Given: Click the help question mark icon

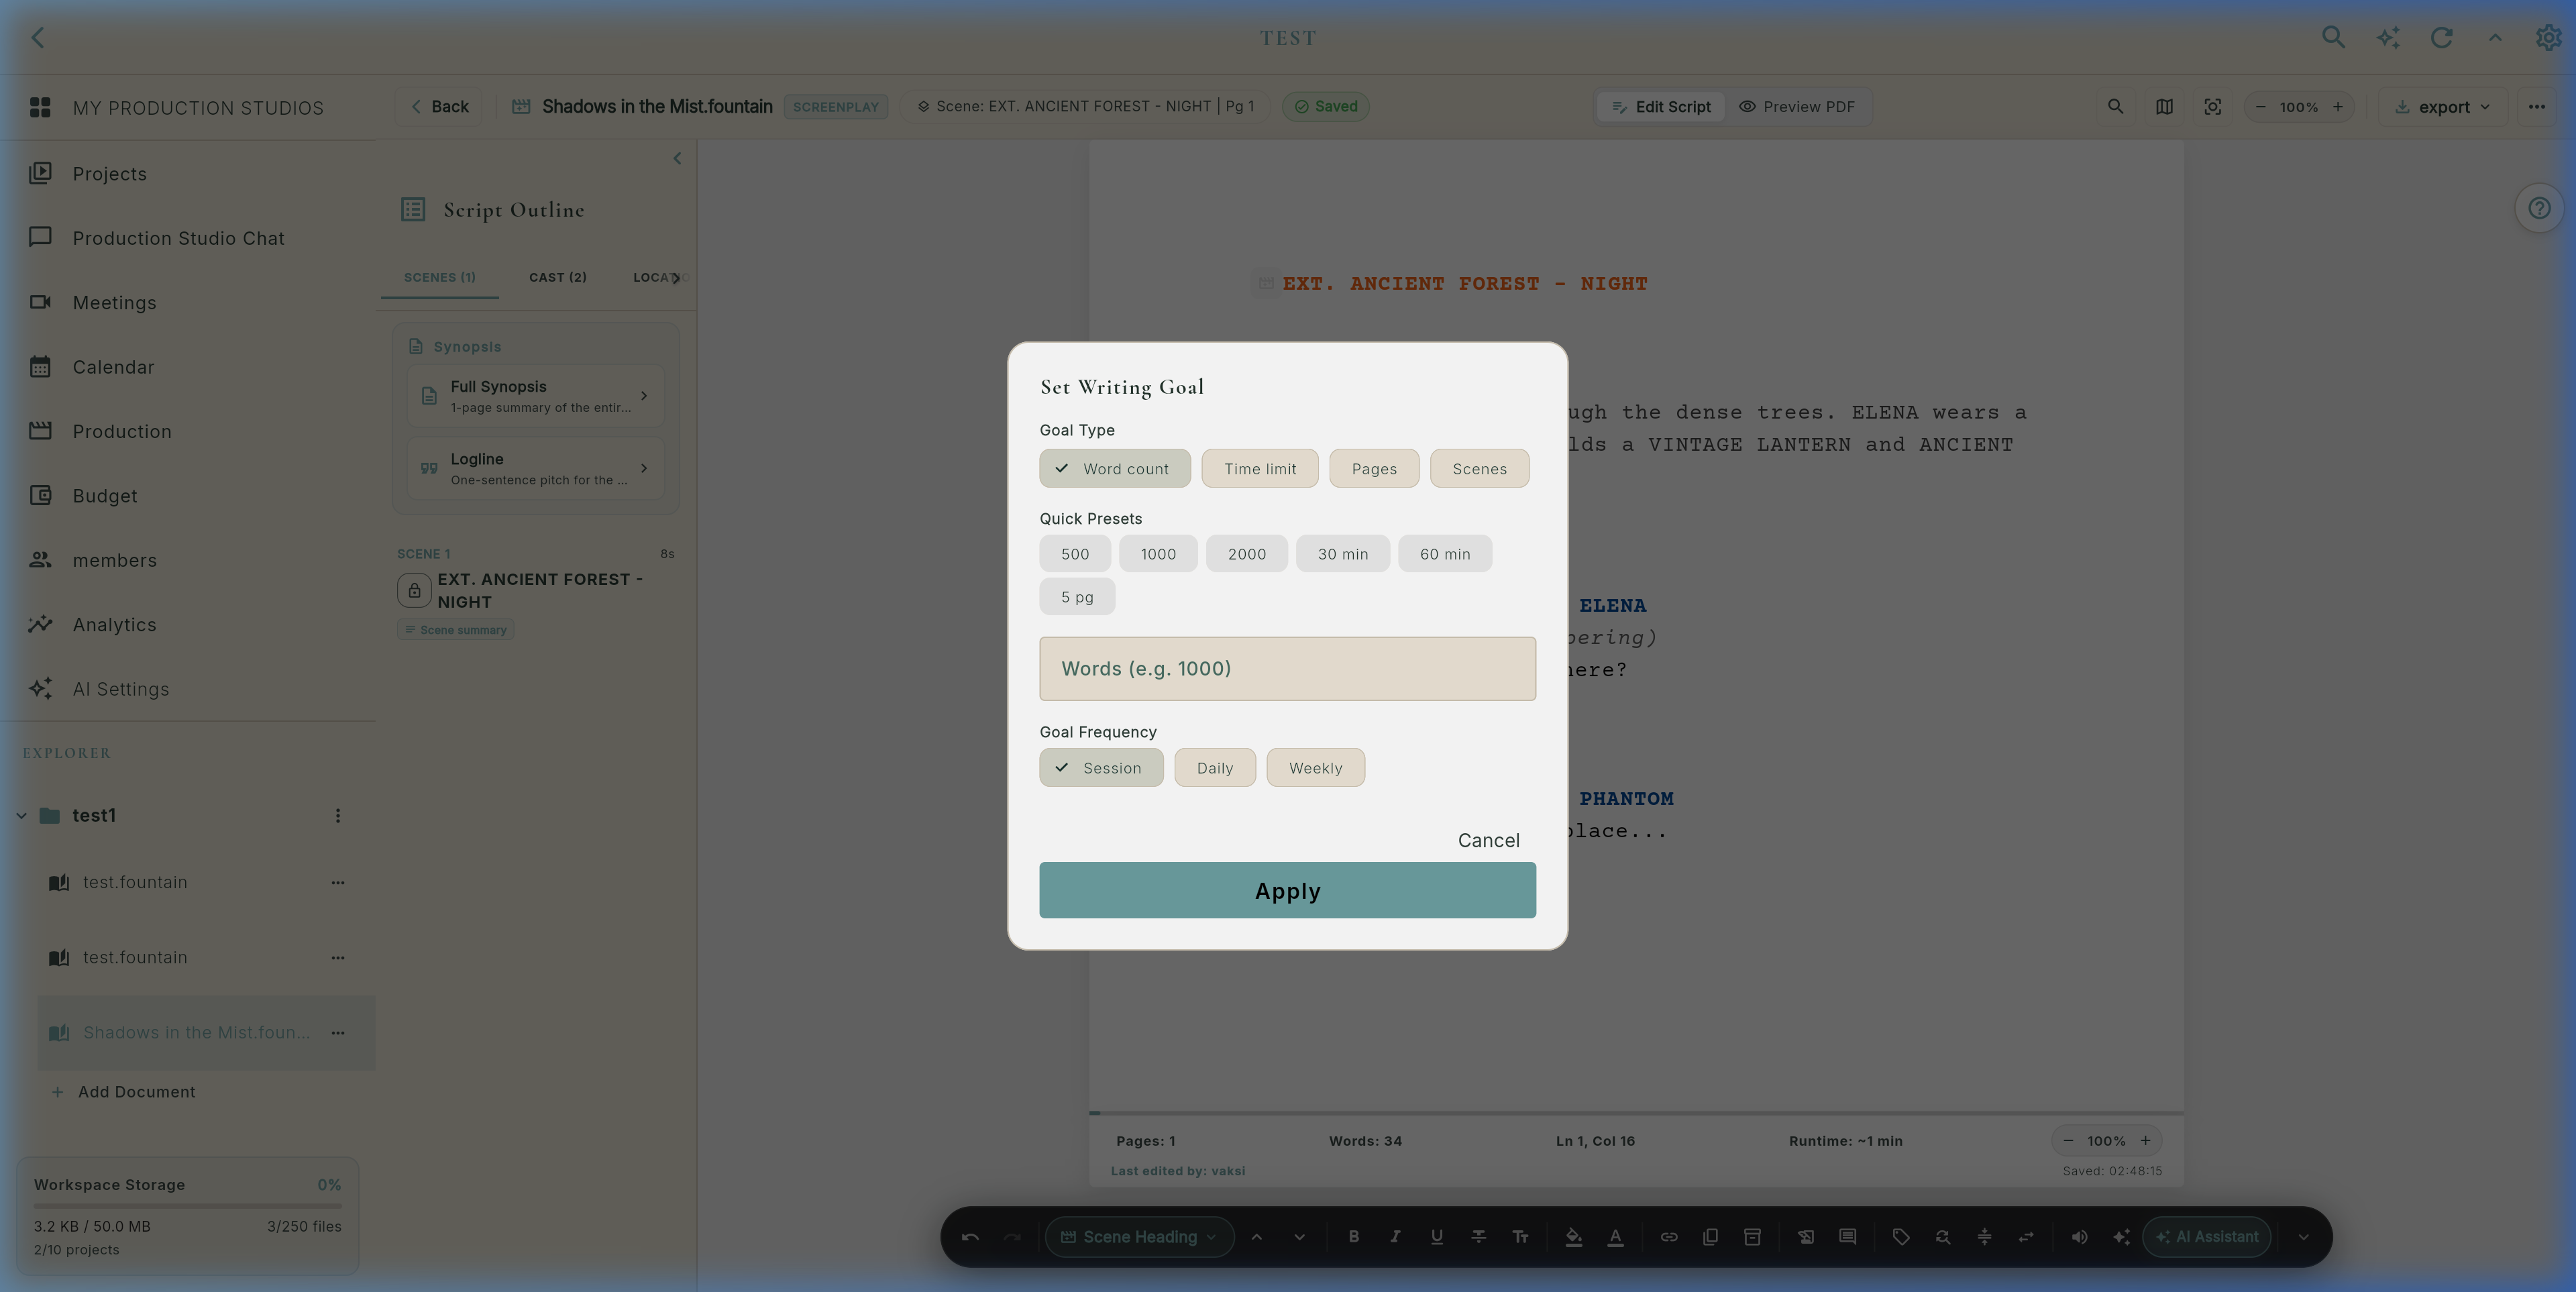Looking at the screenshot, I should (x=2539, y=208).
